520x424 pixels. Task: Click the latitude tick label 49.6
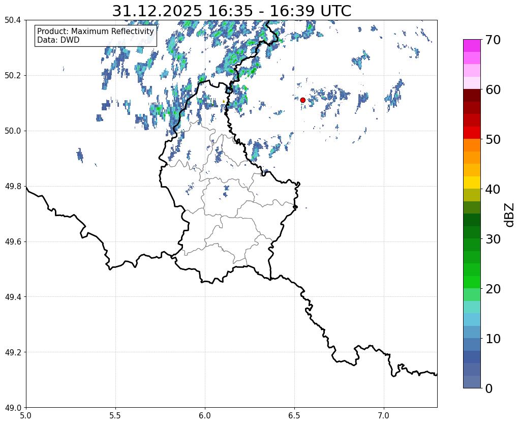click(x=13, y=242)
